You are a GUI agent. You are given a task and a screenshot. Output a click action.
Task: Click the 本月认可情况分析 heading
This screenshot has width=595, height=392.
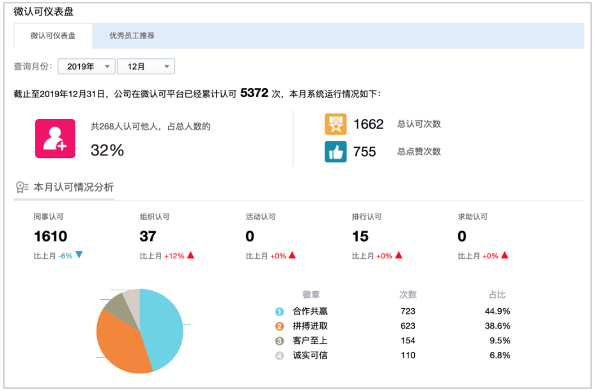click(x=73, y=187)
